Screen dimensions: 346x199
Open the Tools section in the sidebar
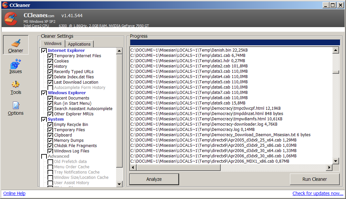pos(16,88)
